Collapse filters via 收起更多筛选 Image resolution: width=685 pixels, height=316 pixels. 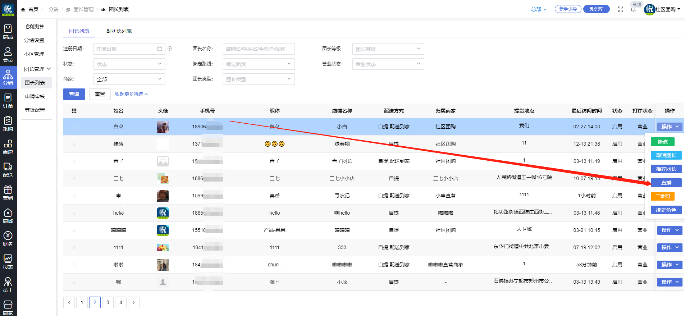click(x=131, y=94)
